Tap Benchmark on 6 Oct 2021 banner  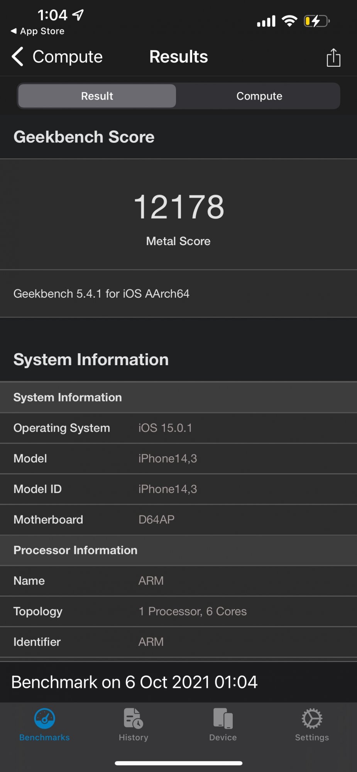click(134, 682)
